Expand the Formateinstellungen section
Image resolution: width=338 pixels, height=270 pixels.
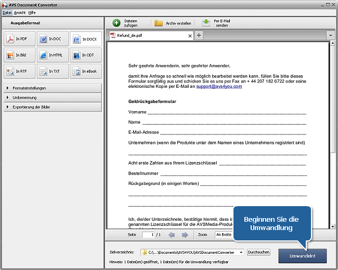[52, 88]
